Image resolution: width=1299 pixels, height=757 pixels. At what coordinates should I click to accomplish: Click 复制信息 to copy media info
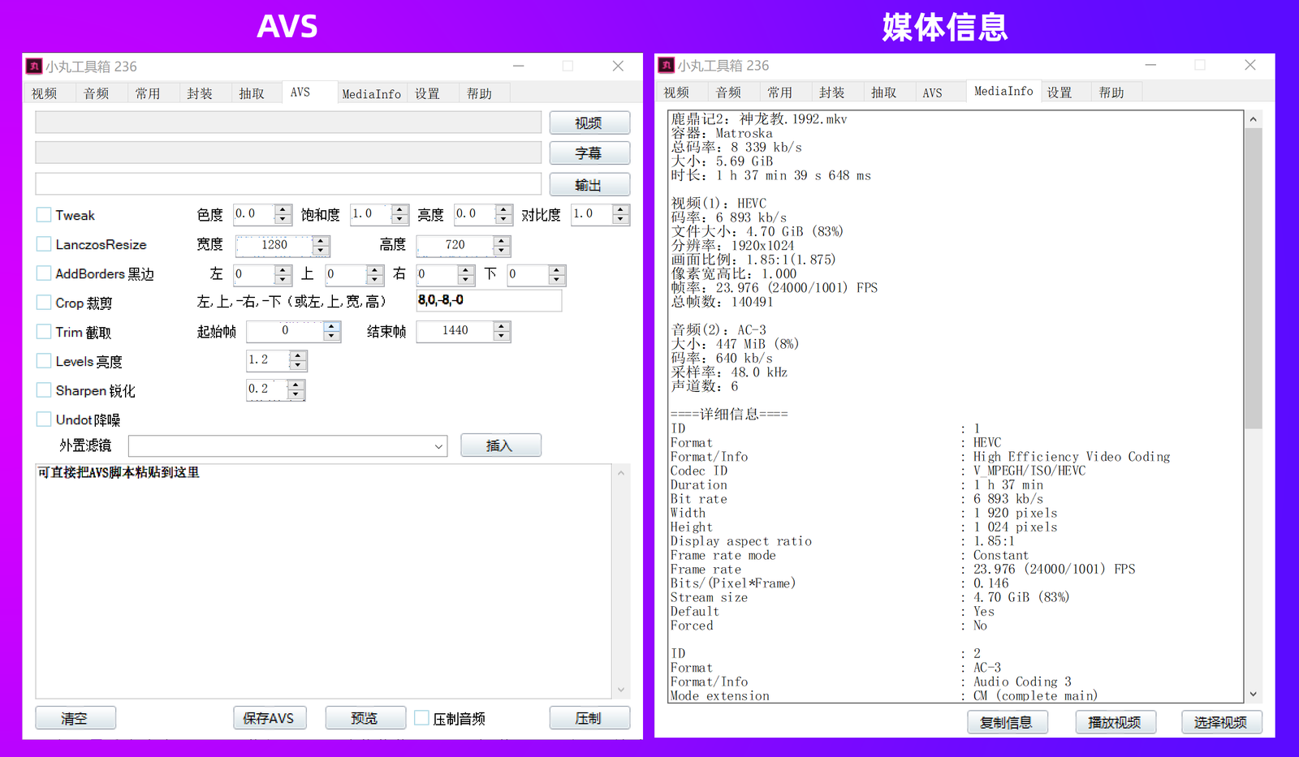1007,722
